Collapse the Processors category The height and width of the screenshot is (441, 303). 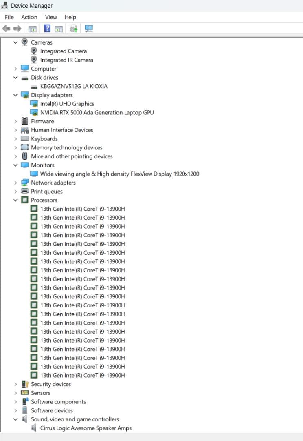(15, 200)
